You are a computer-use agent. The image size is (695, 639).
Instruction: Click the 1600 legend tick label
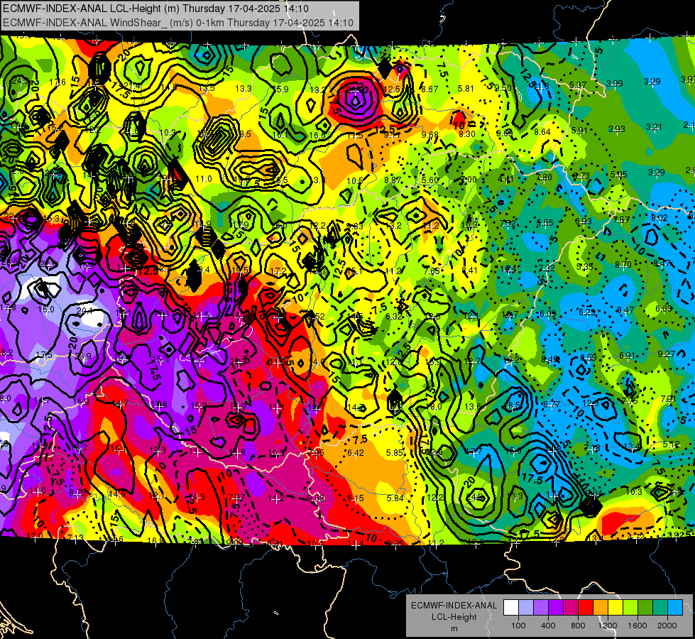point(637,626)
